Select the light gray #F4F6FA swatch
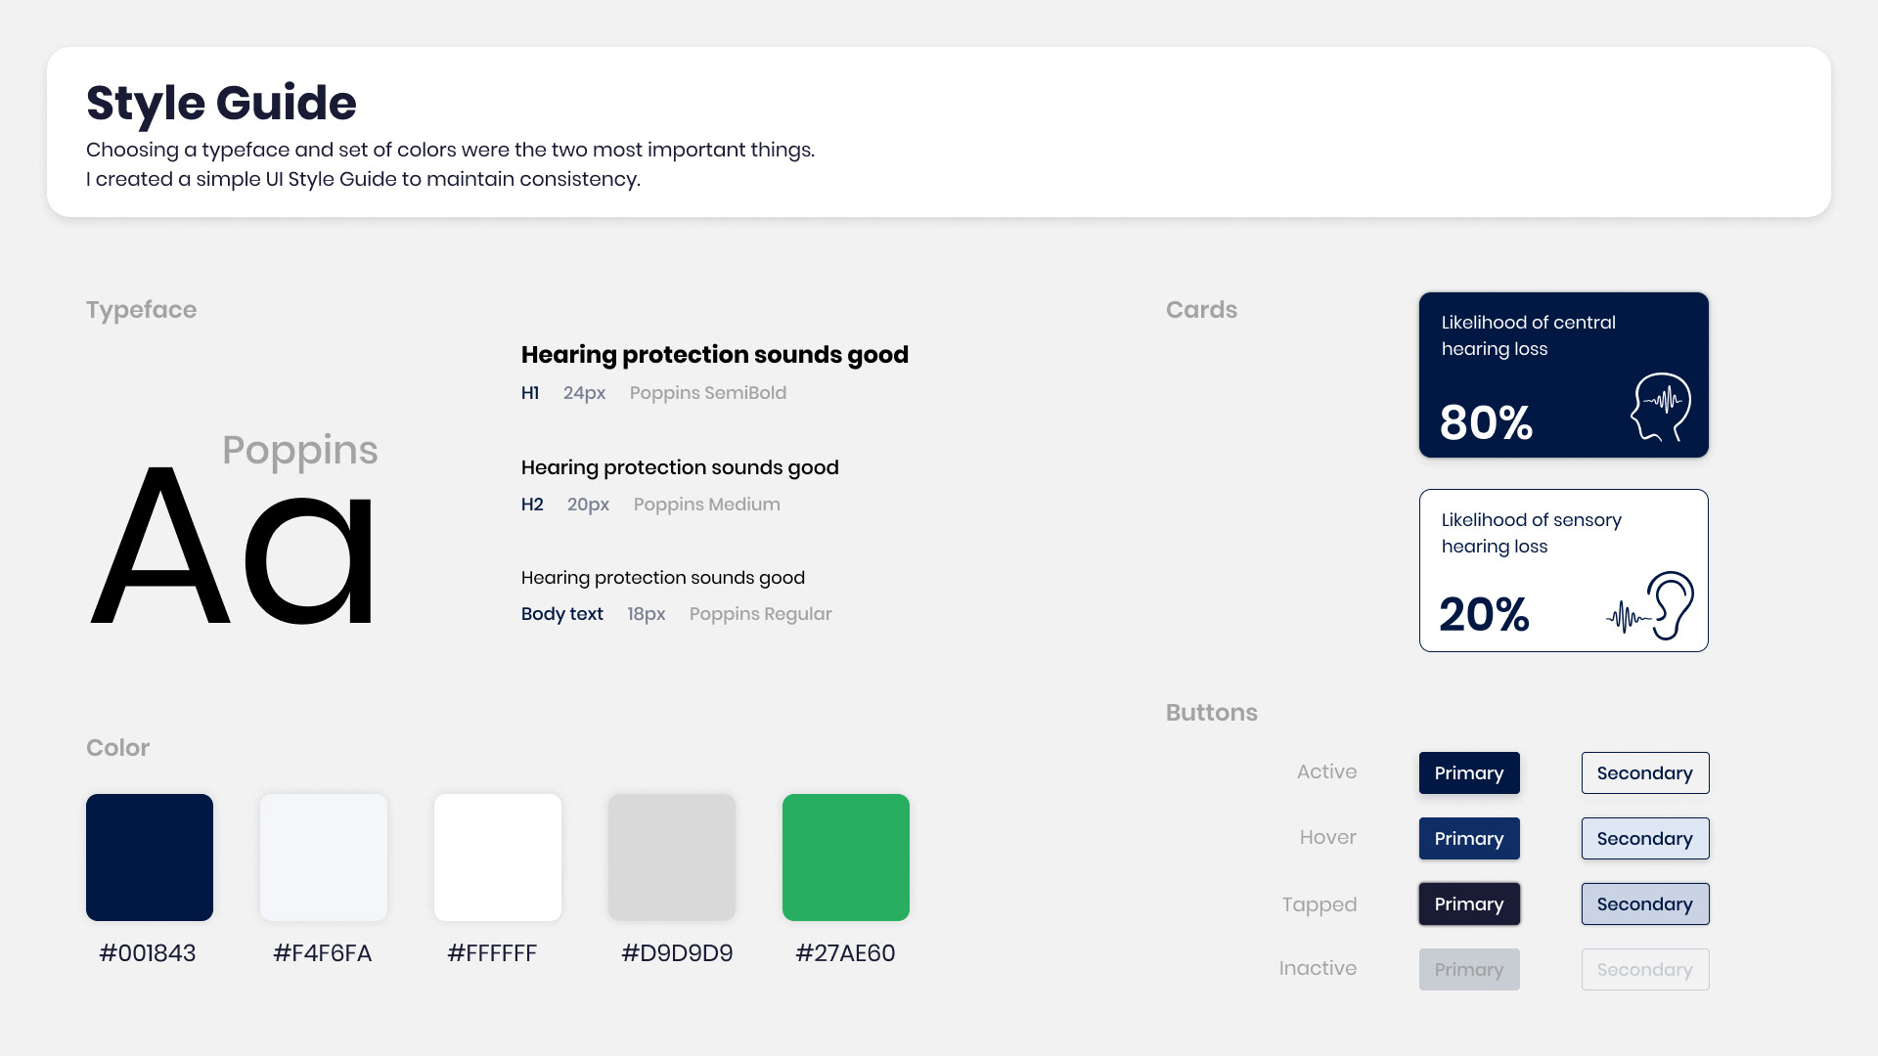This screenshot has height=1056, width=1878. (x=324, y=858)
